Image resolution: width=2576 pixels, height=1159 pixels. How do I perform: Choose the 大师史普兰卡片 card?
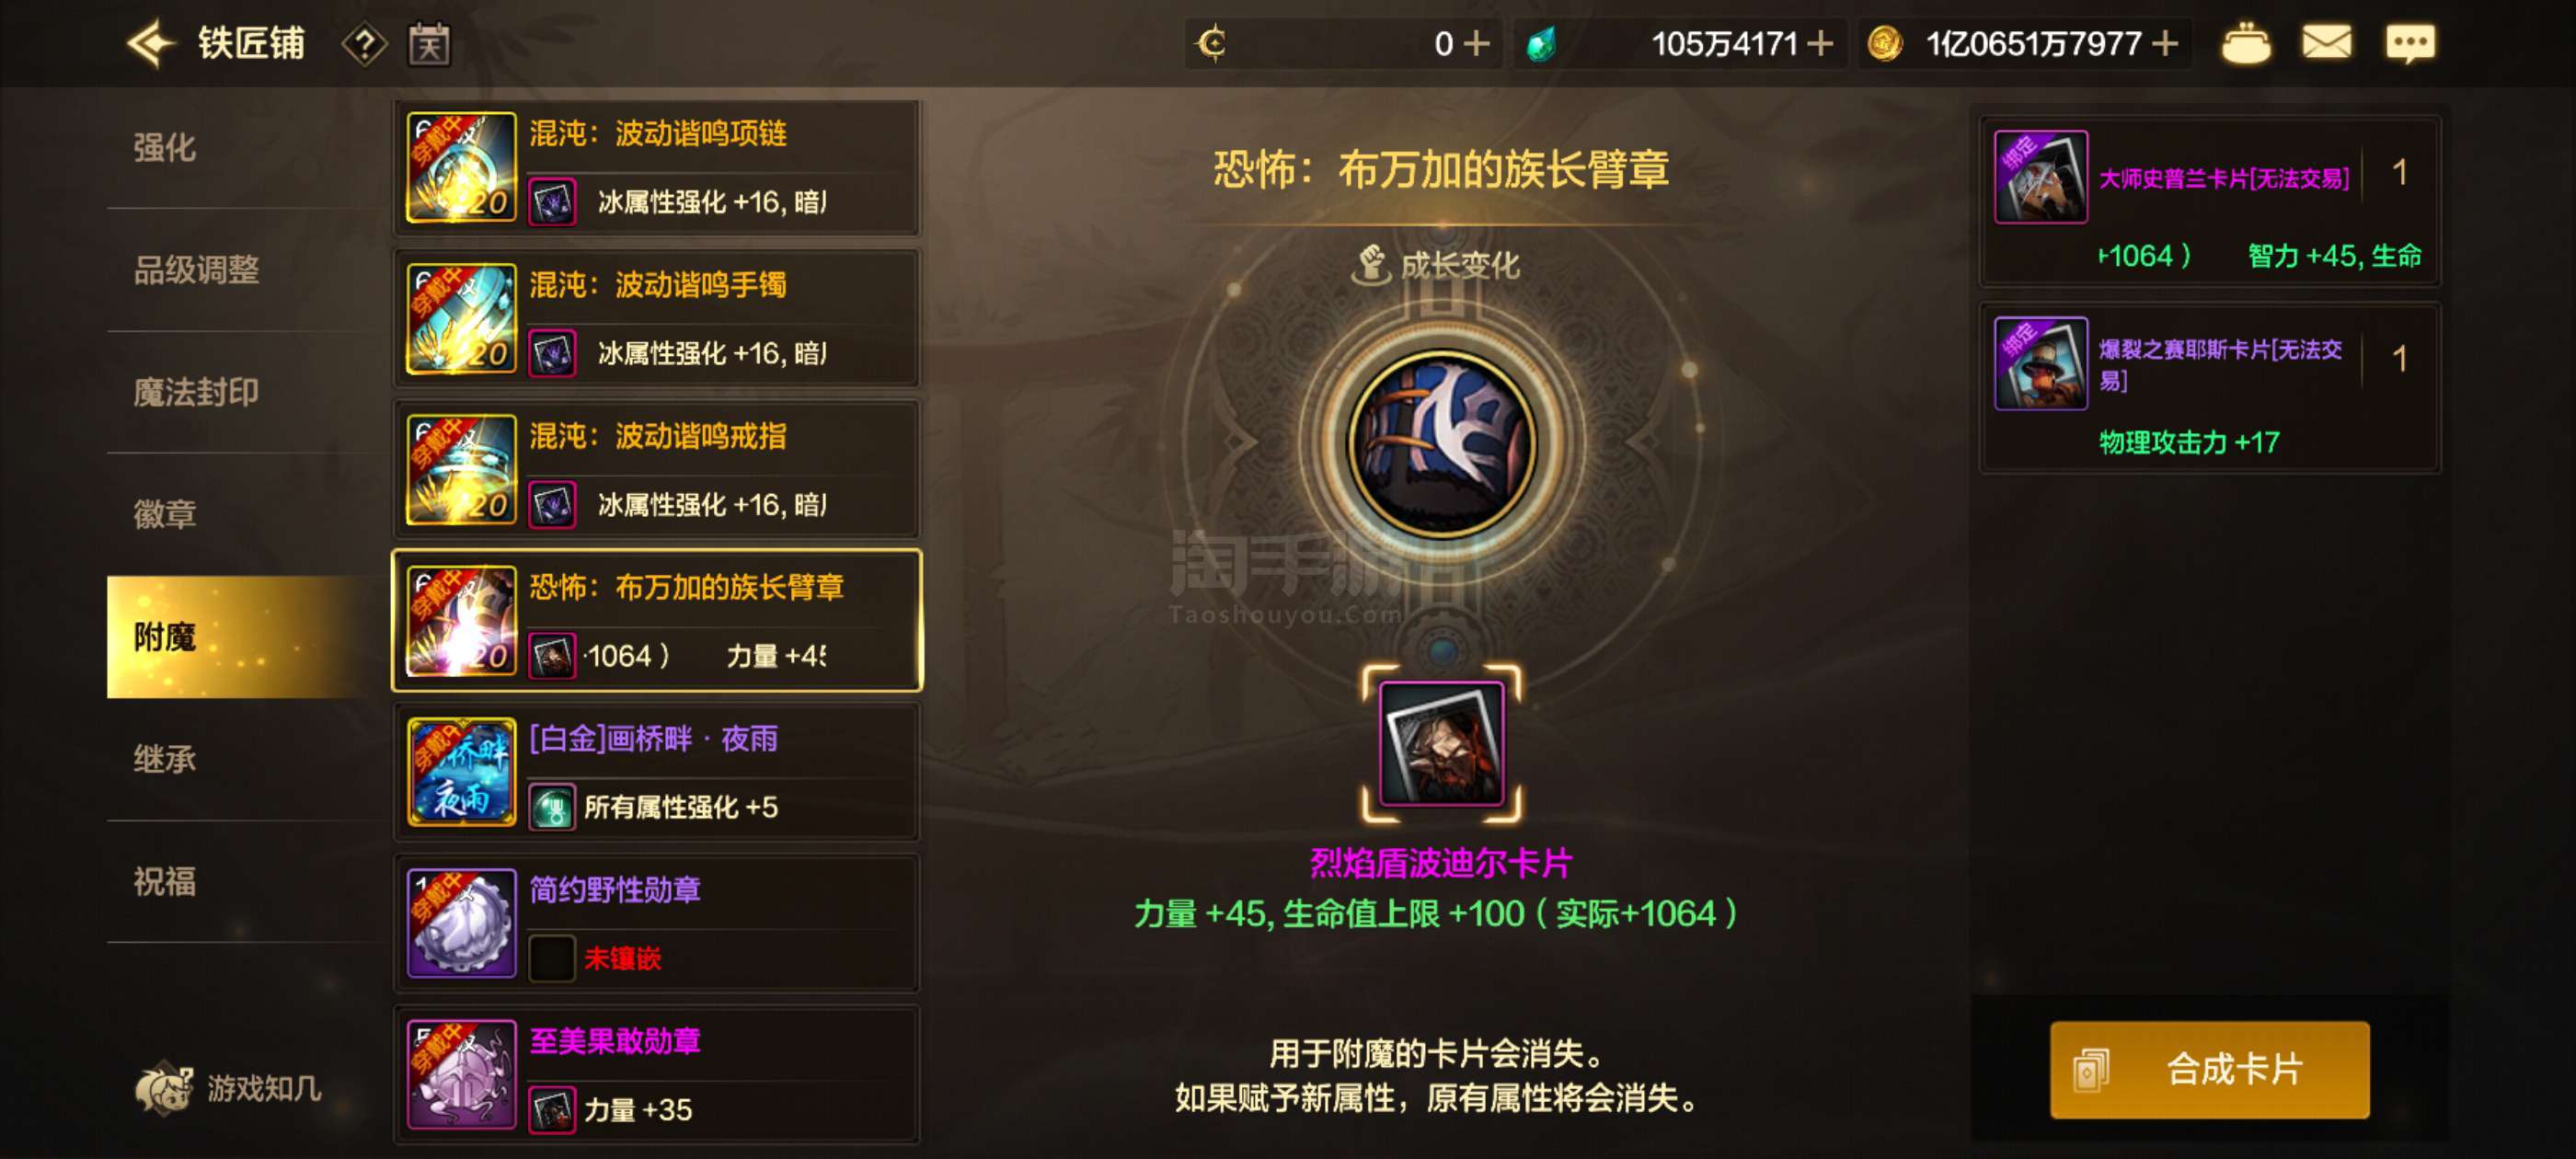[2209, 201]
